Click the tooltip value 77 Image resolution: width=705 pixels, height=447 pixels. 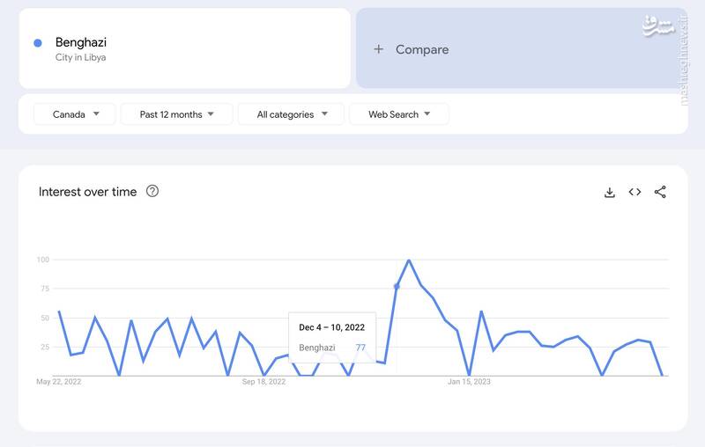point(360,348)
